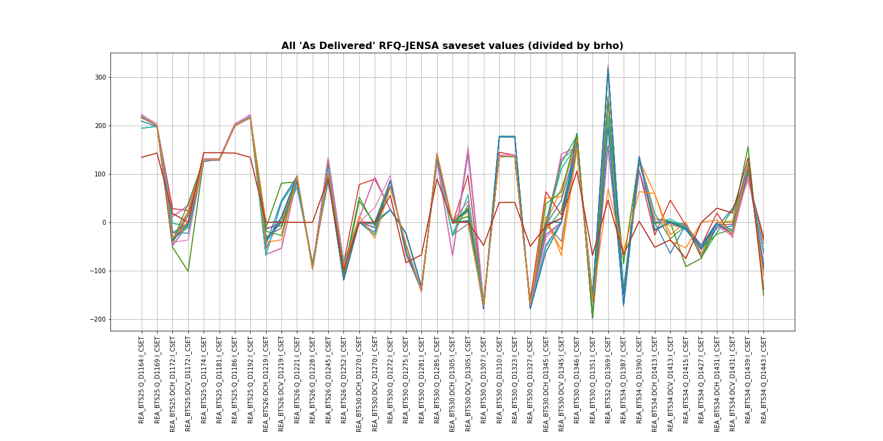
Task: Click x-axis label REA_BTS25:DCH_D1172:I_CSET
Action: point(173,384)
